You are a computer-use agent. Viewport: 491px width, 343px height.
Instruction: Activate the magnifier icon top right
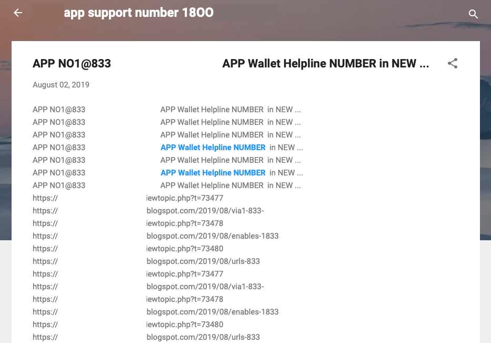click(473, 15)
